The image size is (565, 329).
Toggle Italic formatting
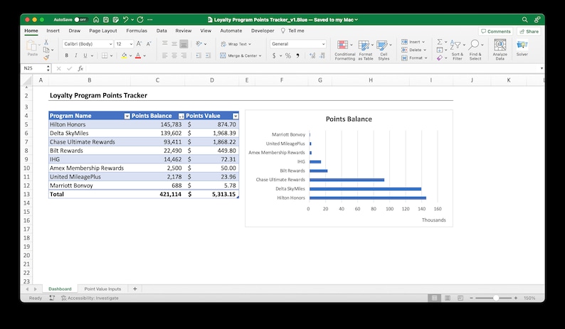click(75, 55)
